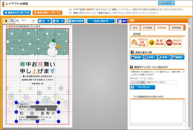193x130 pixels.
Task: Click the お身体に気をつけて message line
Action: 37,80
